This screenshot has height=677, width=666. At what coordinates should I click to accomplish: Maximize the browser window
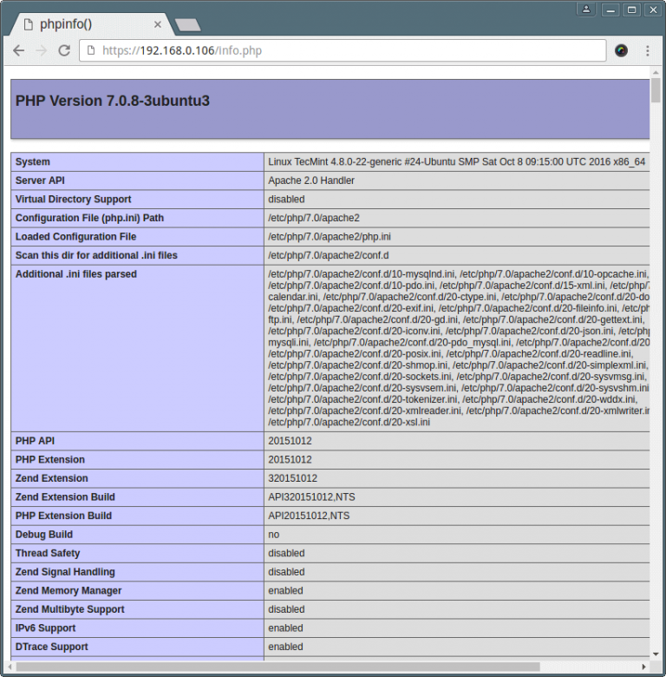[x=631, y=10]
